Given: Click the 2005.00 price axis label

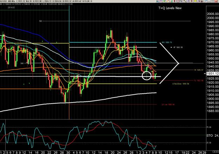Looking at the screenshot, I should click(x=213, y=14).
